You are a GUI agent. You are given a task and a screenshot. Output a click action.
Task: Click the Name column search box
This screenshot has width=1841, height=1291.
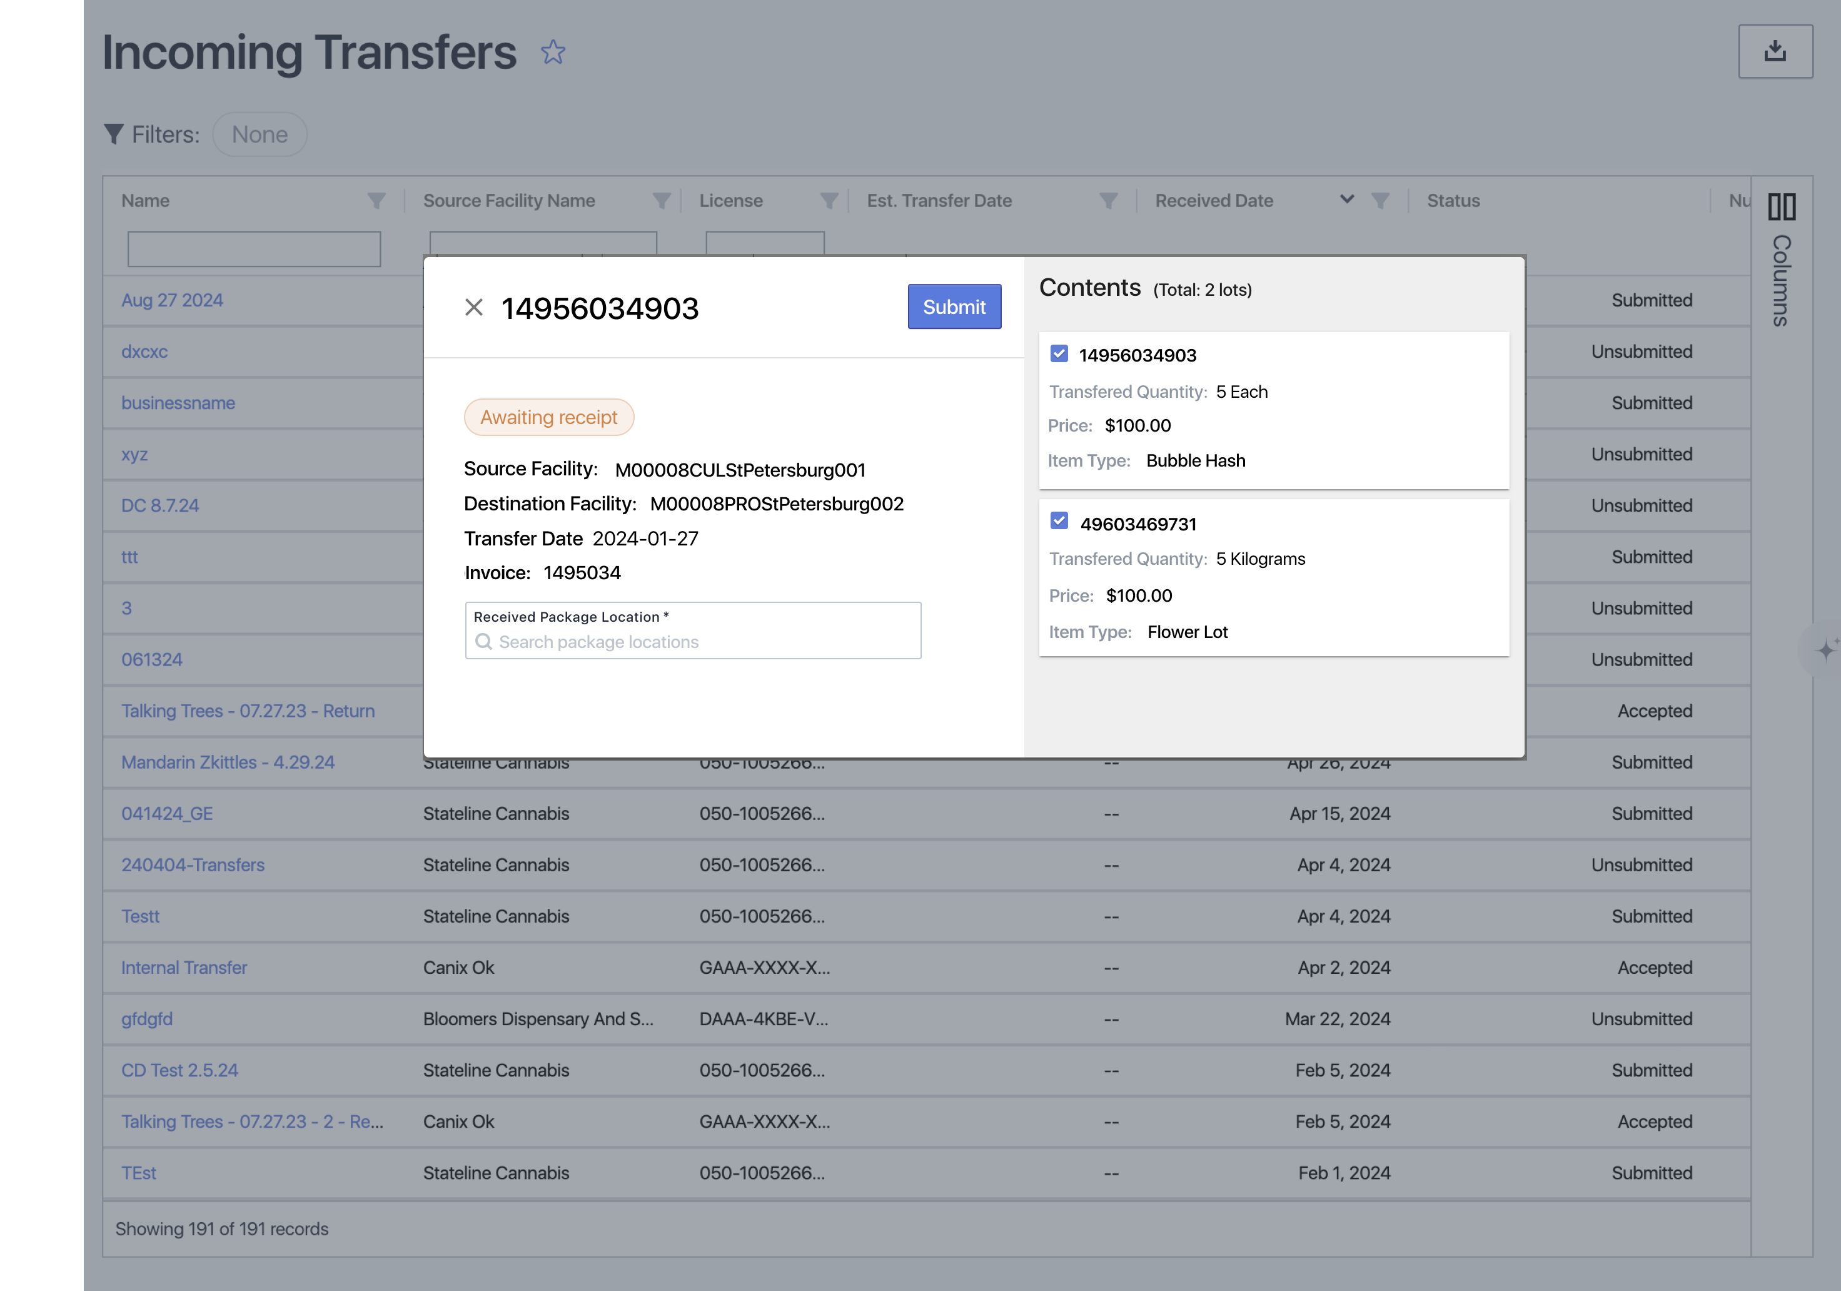coord(253,248)
